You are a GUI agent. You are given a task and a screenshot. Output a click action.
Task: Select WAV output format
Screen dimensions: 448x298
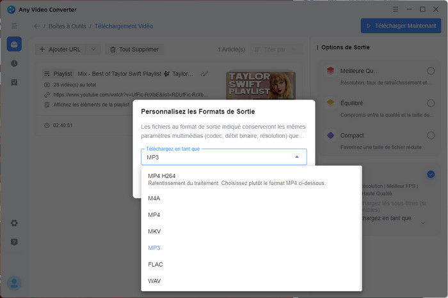[x=252, y=281]
